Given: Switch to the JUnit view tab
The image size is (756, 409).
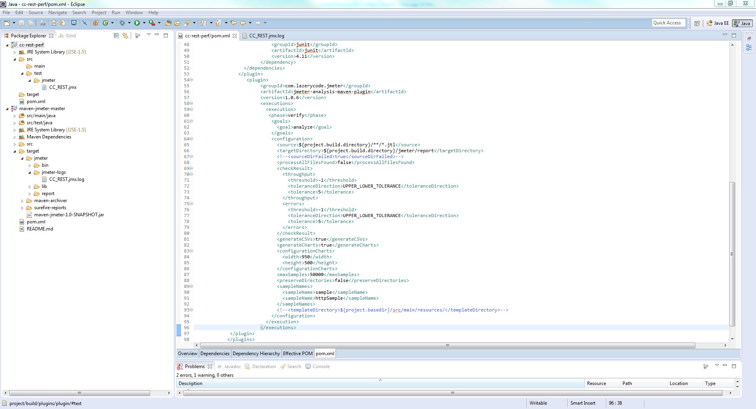Looking at the screenshot, I should [x=67, y=36].
